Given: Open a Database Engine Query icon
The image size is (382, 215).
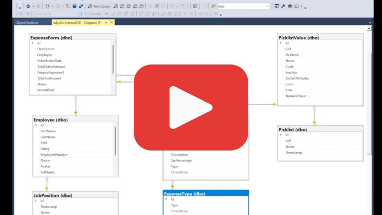Looking at the screenshot, I should coord(116,6).
